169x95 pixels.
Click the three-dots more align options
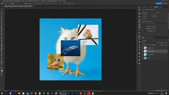click(x=56, y=3)
